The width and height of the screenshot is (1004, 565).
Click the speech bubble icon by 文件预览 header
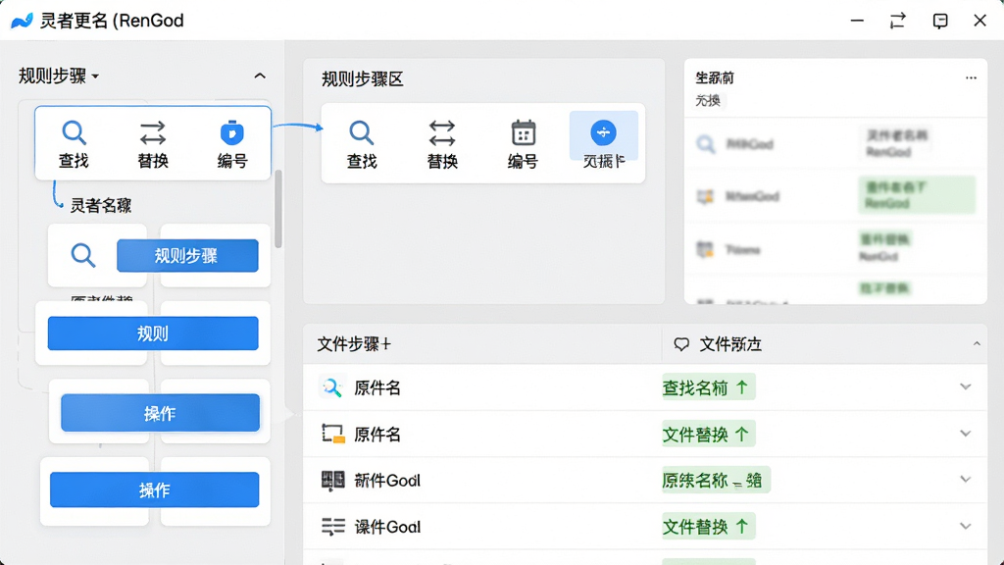click(681, 344)
